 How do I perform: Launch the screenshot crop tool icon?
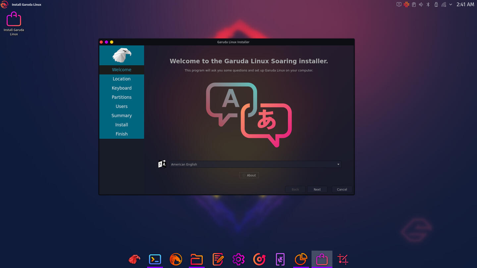point(343,259)
